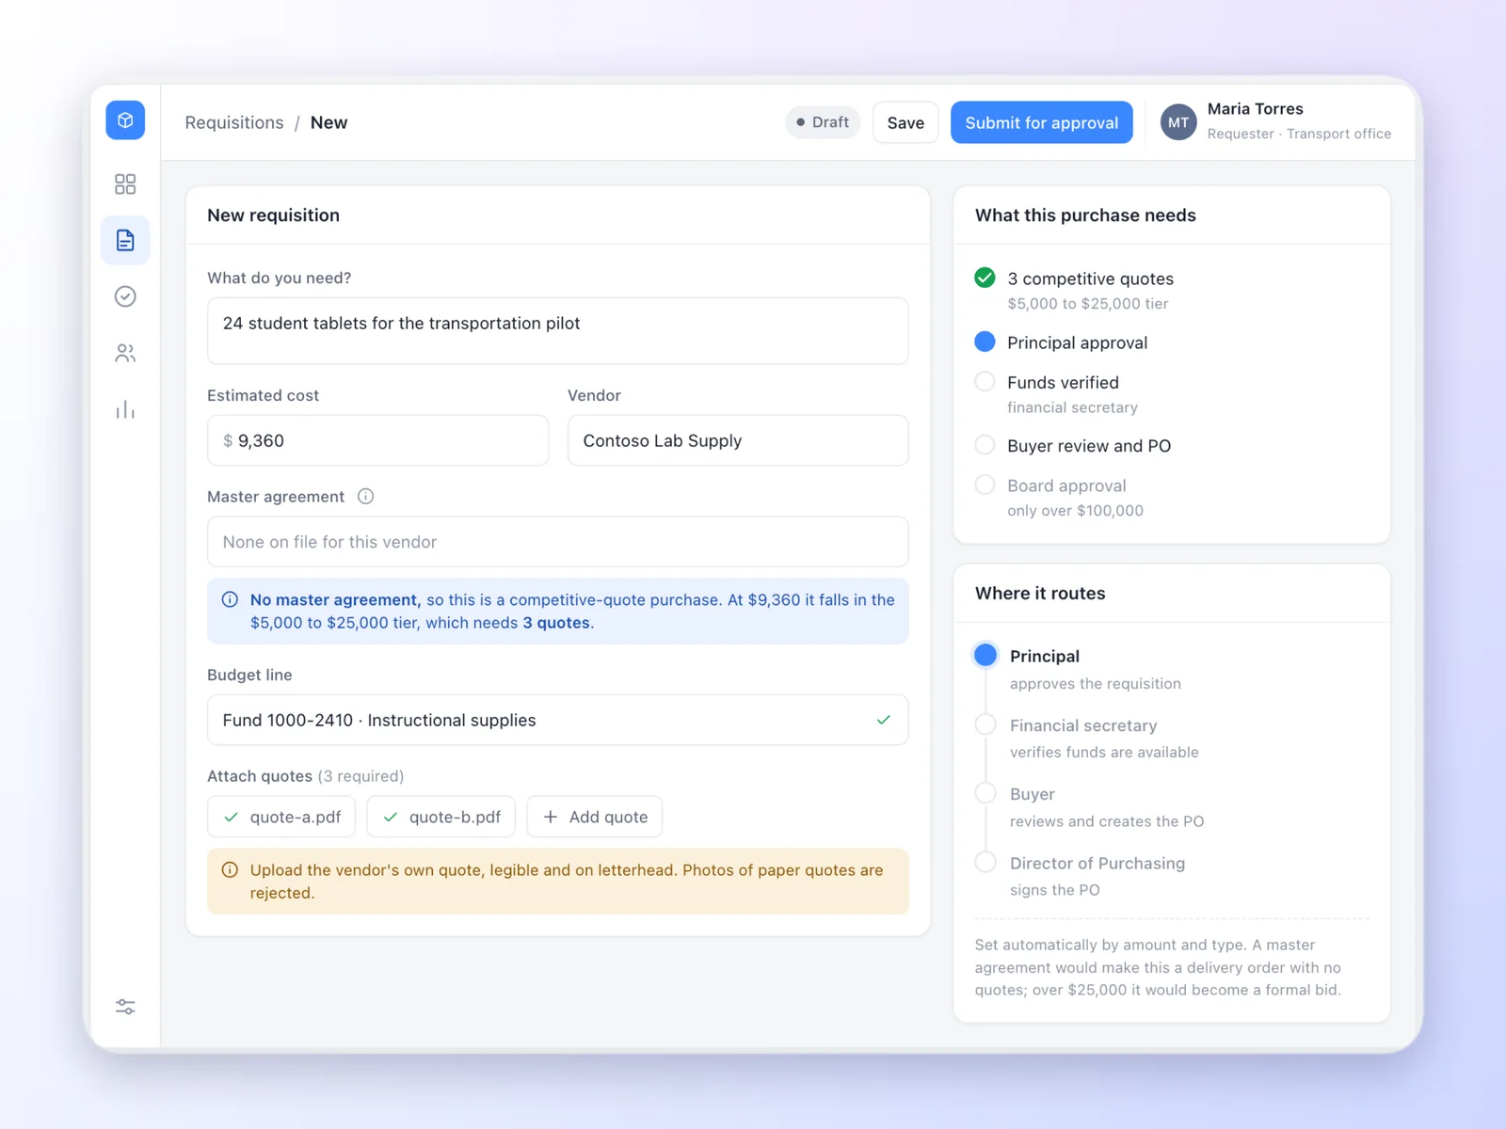Click the blue Principal approval indicator
This screenshot has width=1506, height=1129.
pyautogui.click(x=985, y=342)
